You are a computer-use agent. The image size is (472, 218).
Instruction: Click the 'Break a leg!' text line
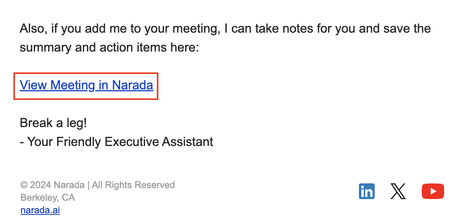[x=53, y=123]
